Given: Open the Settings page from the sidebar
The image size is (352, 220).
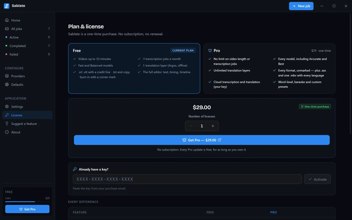Looking at the screenshot, I should click(27, 107).
